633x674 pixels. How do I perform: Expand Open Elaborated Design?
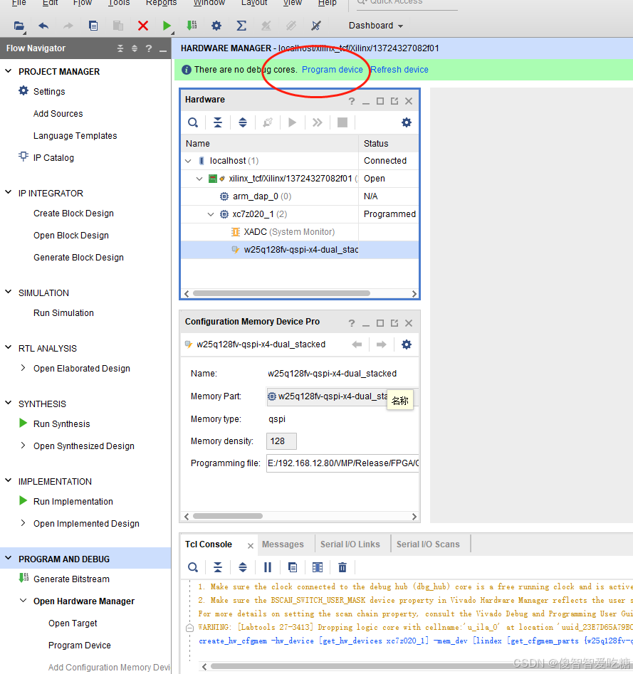[x=23, y=368]
